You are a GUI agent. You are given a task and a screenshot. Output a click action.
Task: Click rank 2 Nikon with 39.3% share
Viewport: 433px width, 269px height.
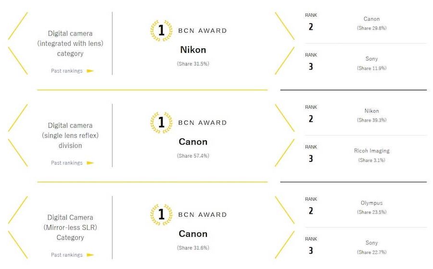pos(371,111)
